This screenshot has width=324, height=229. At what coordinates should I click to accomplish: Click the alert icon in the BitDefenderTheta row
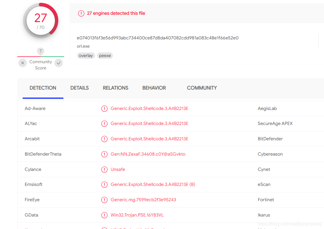(x=104, y=154)
